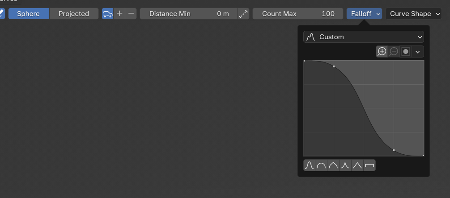Click the plus add mode icon
Image resolution: width=450 pixels, height=198 pixels.
[119, 14]
